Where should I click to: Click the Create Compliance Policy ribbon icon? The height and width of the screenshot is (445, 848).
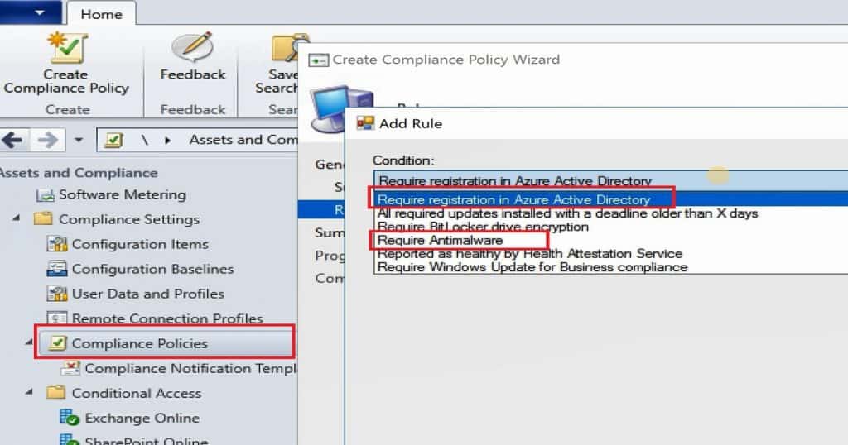(67, 47)
